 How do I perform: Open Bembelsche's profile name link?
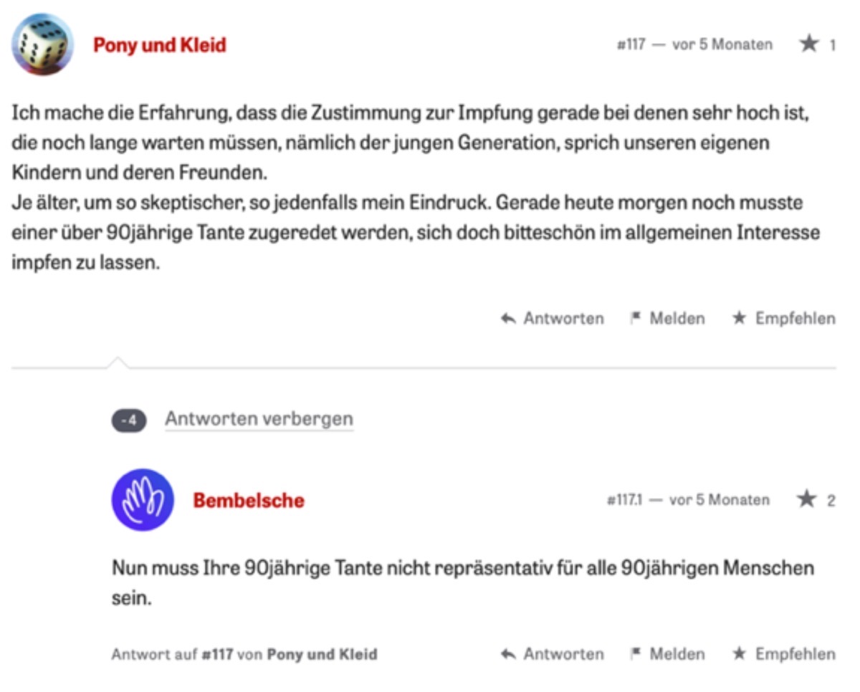point(249,501)
